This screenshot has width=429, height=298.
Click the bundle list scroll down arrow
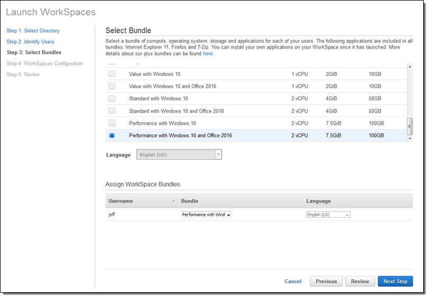409,138
